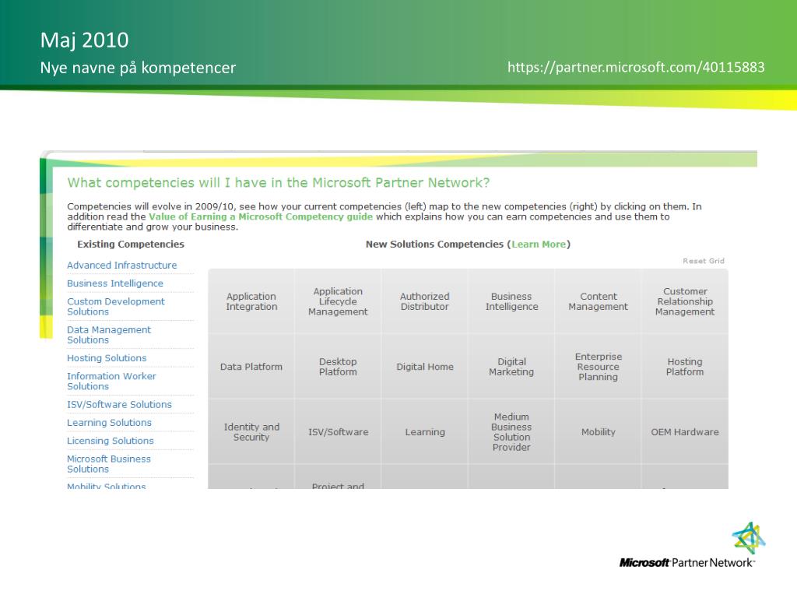The height and width of the screenshot is (598, 797).
Task: Click the OEM Hardware grid cell
Action: click(x=685, y=431)
